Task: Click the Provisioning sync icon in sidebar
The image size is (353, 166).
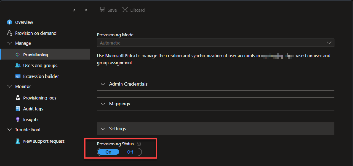Action: 17,55
